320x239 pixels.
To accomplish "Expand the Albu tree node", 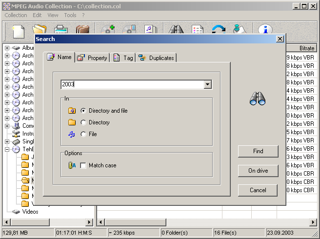I will coord(7,48).
